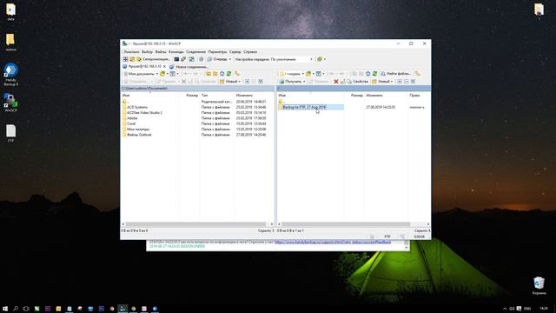Go to remote home directory icon
Screen dimensions: 556x313
point(367,74)
